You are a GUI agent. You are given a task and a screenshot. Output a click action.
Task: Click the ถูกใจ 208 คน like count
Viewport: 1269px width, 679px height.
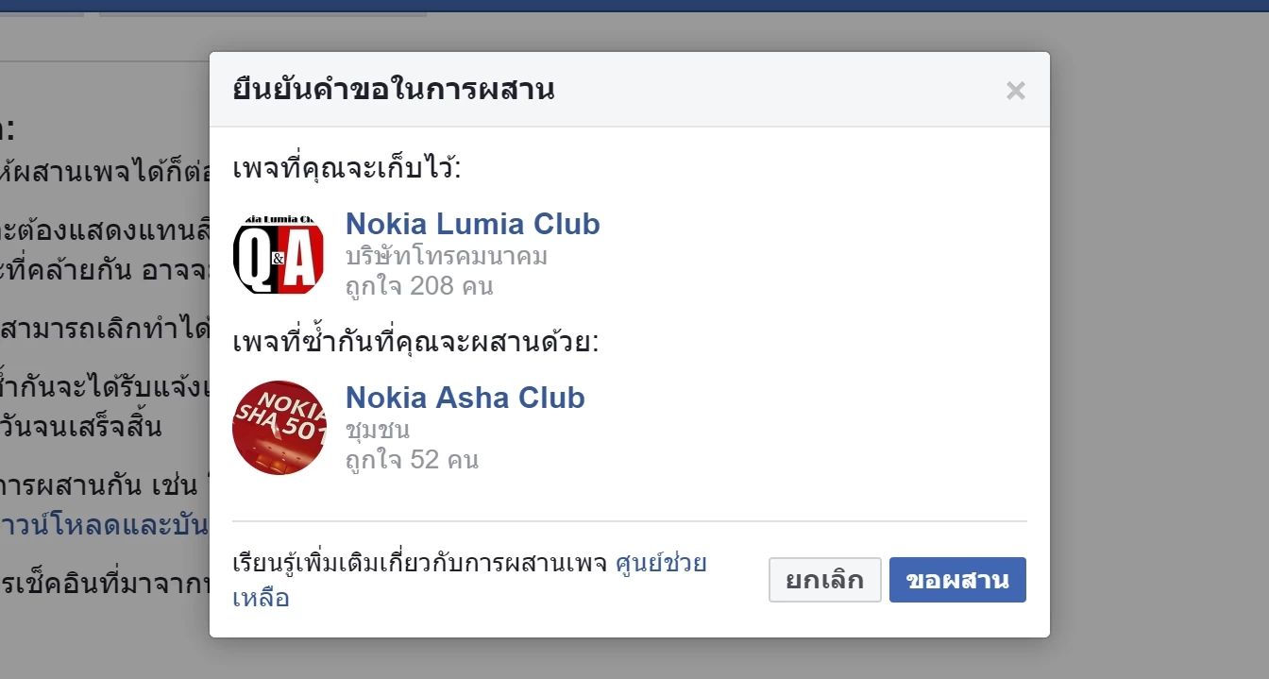pos(419,285)
